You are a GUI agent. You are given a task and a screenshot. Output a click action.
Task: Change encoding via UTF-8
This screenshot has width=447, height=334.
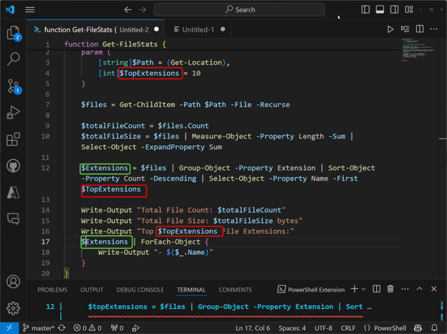323,328
